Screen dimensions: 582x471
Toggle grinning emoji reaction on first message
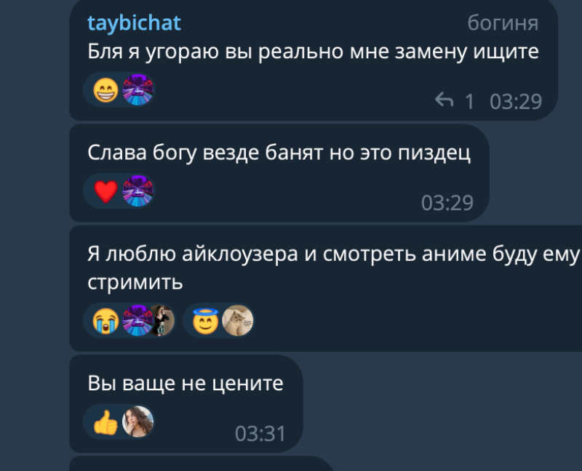[105, 90]
